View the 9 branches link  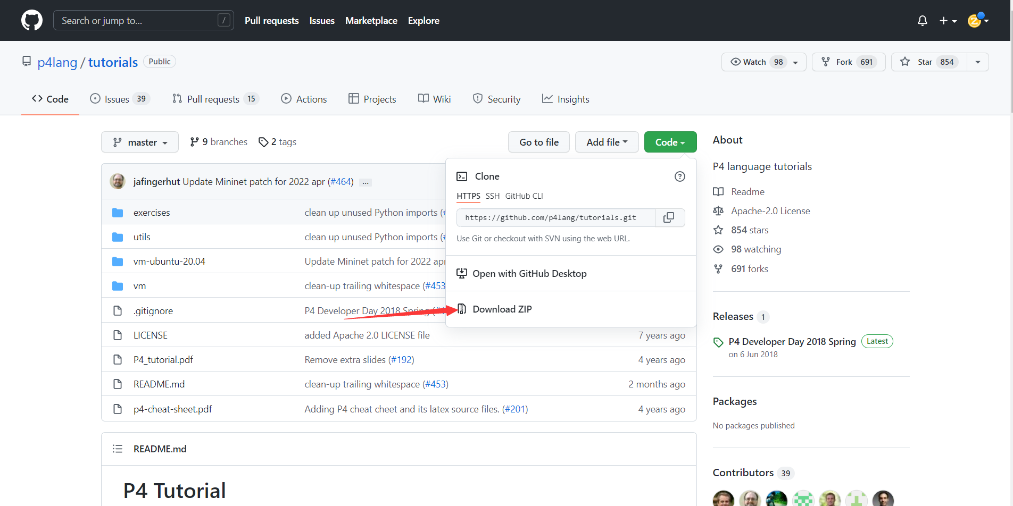tap(219, 142)
